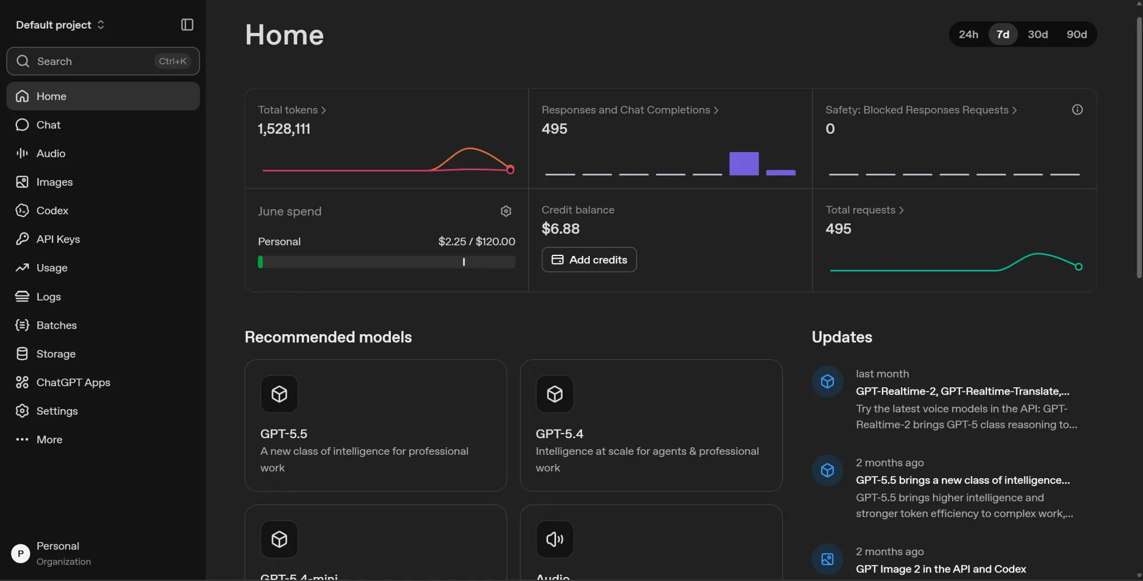Expand Safety: Blocked Responses Requests details
This screenshot has height=581, width=1143.
click(921, 110)
